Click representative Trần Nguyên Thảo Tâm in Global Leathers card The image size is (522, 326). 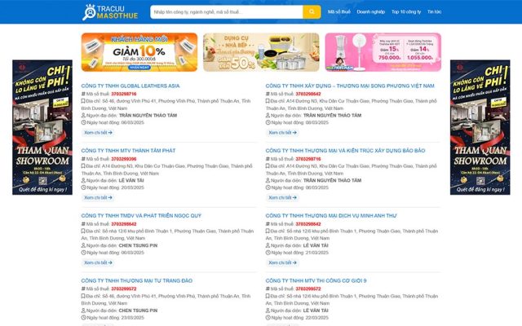148,116
